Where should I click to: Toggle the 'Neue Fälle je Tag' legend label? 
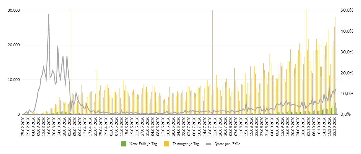click(x=143, y=144)
